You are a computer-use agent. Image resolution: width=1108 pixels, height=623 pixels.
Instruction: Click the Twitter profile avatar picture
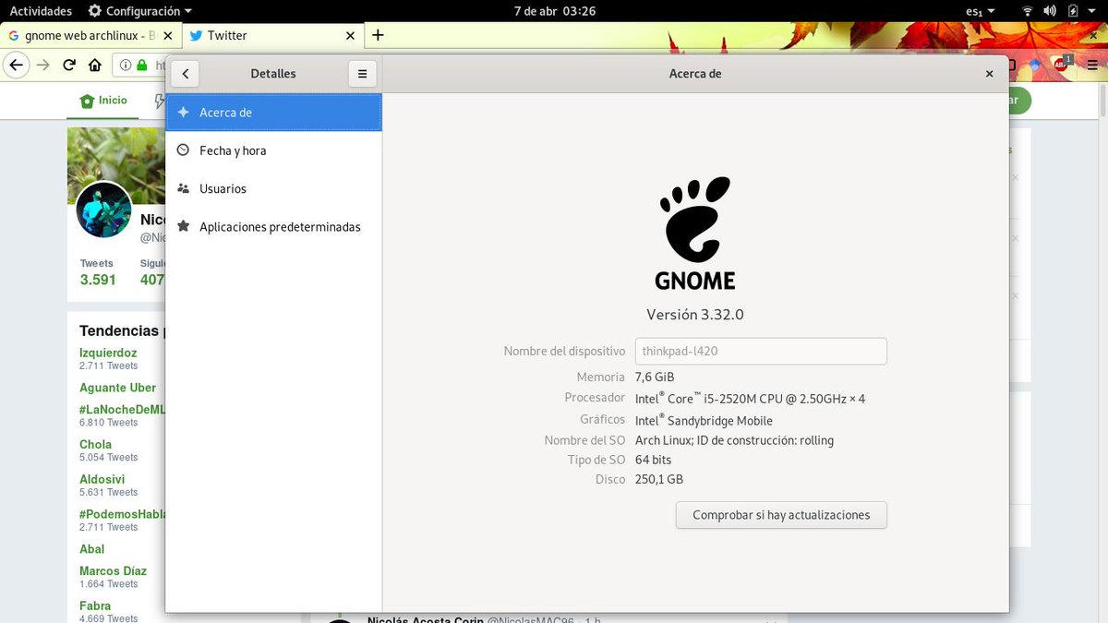(103, 210)
